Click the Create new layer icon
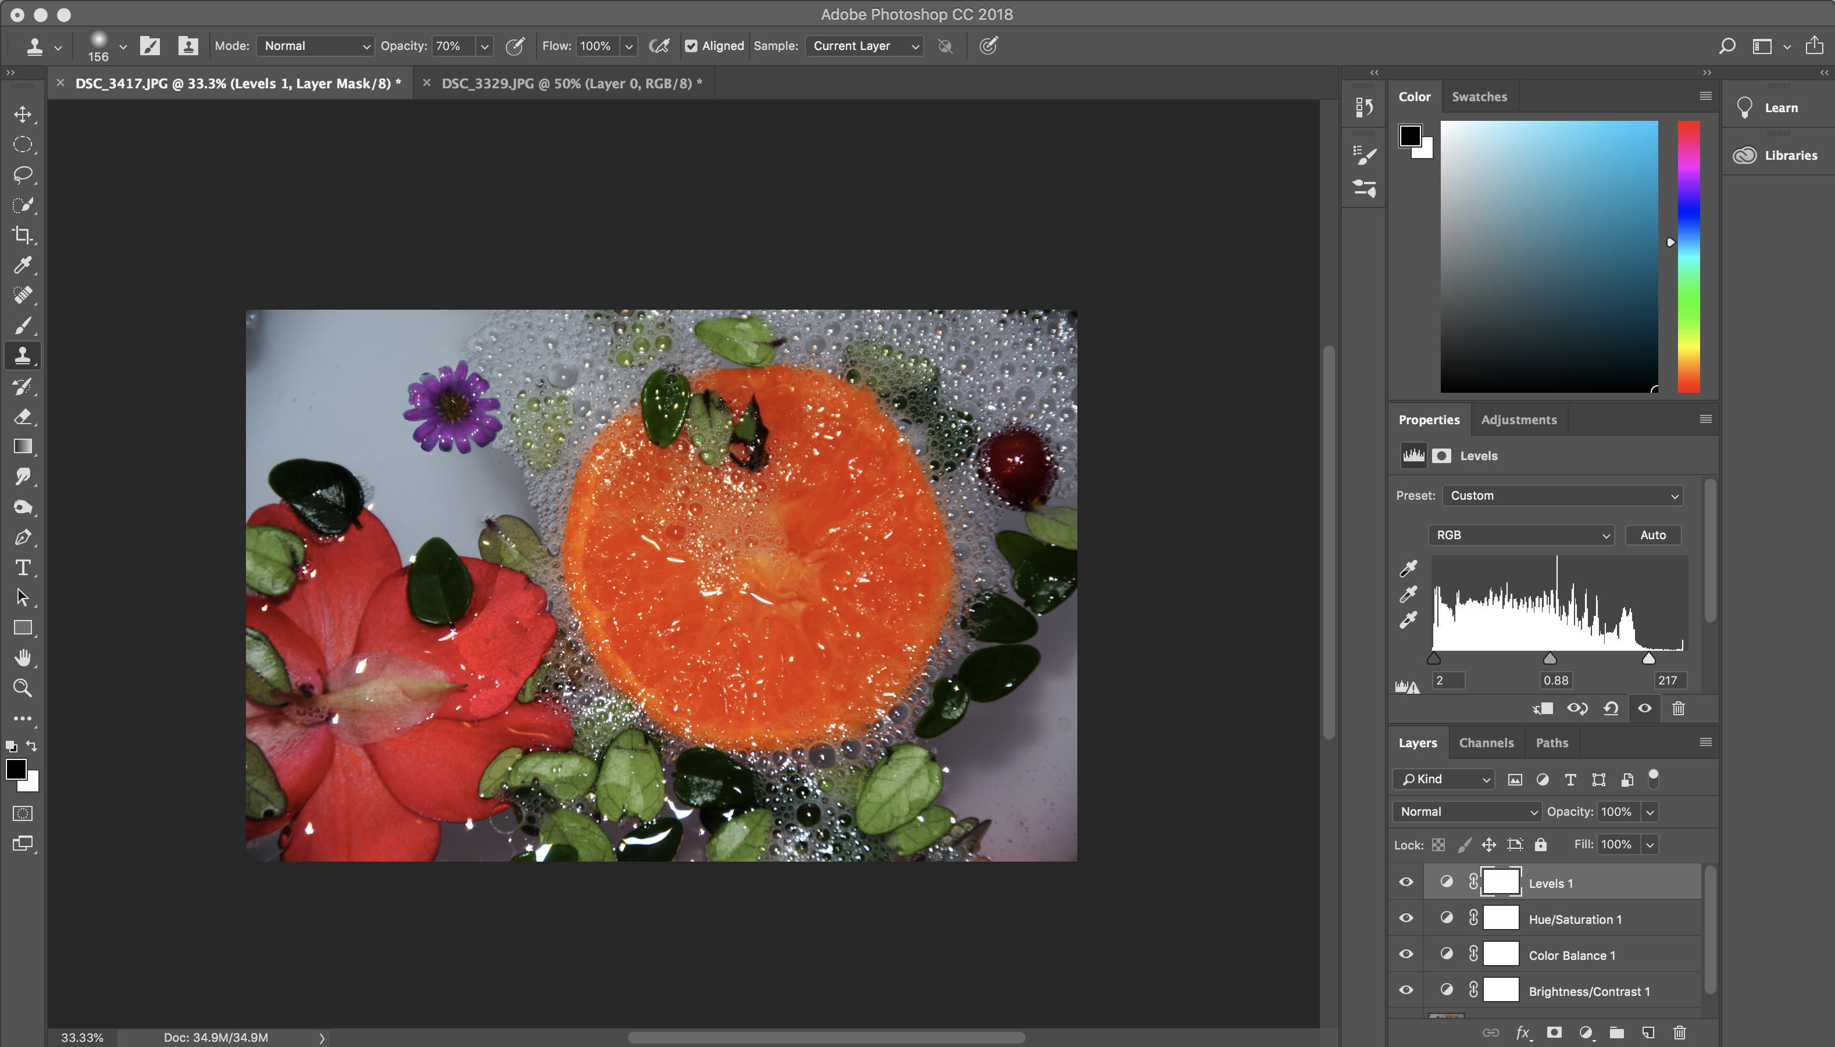The image size is (1835, 1047). 1648,1032
